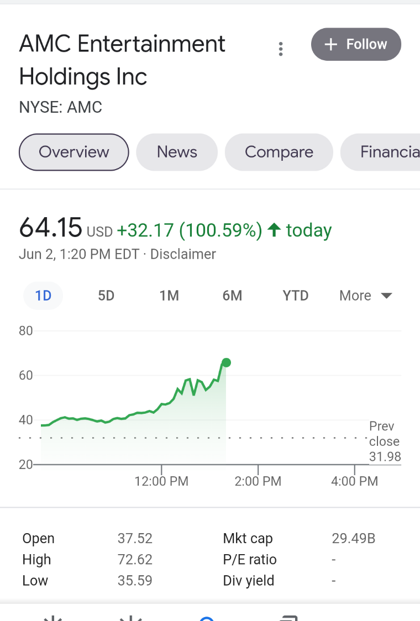Viewport: 420px width, 621px height.
Task: Select the Overview tab
Action: [x=73, y=152]
